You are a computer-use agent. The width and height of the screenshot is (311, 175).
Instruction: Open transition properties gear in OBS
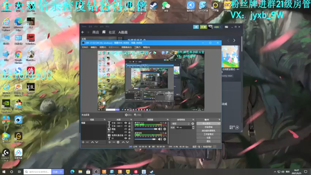(x=192, y=124)
